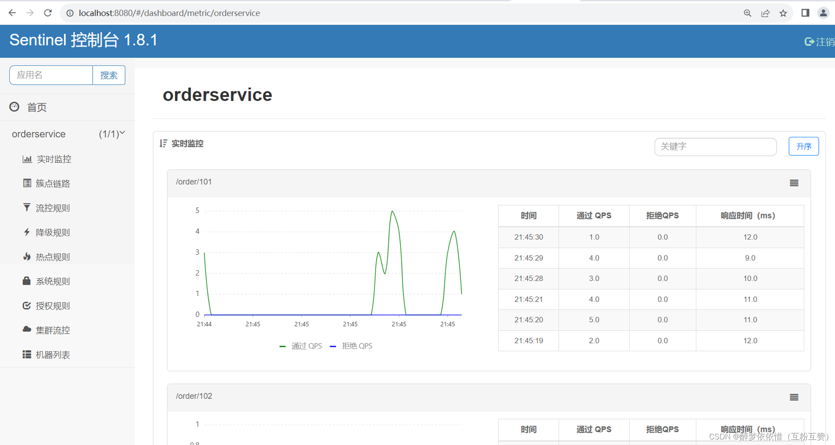Go forward in browser history

tap(30, 13)
